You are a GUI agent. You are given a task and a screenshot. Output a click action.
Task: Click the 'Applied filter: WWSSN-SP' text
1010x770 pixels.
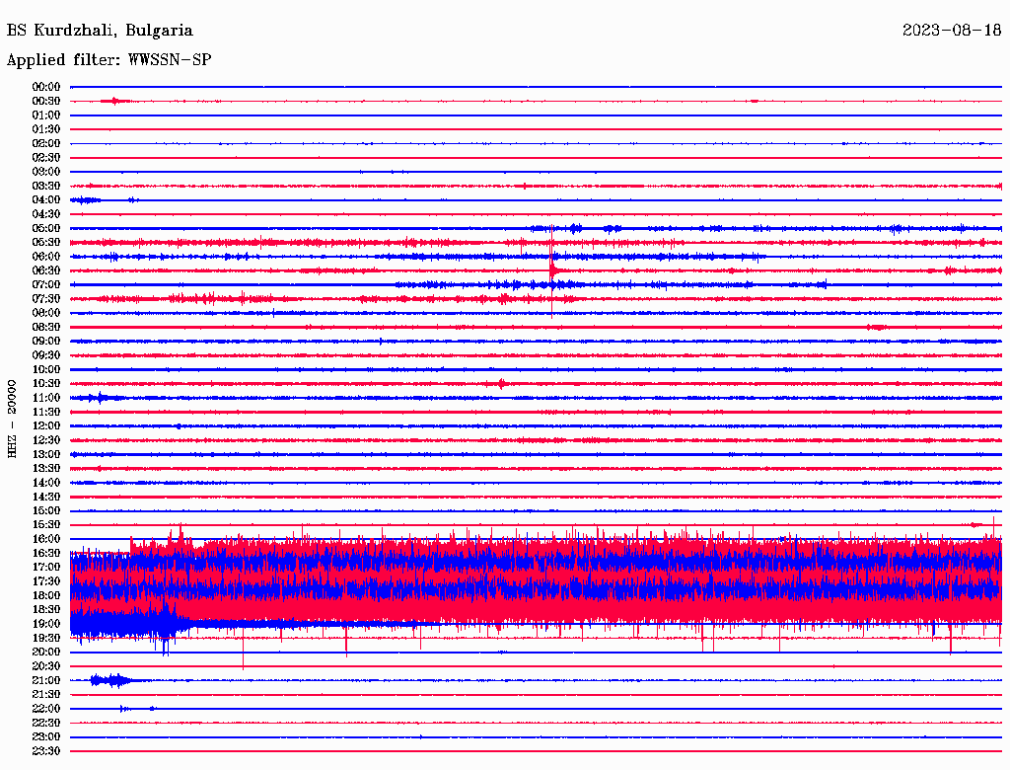pos(108,60)
